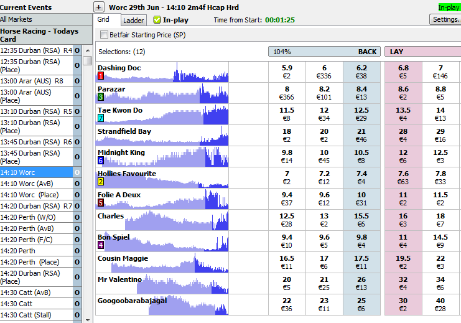461x323 pixels.
Task: Select the Grid tab
Action: (103, 19)
